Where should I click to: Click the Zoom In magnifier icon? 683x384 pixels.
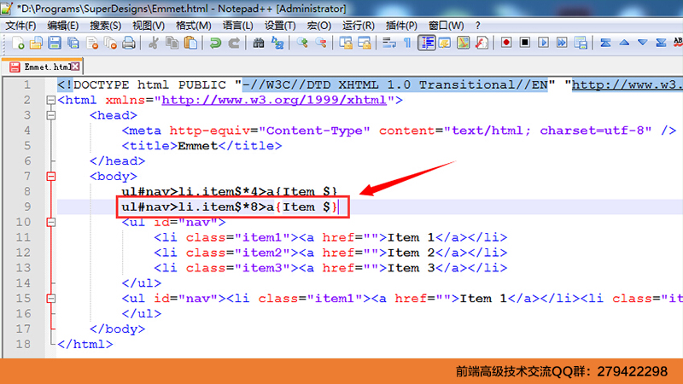point(302,43)
